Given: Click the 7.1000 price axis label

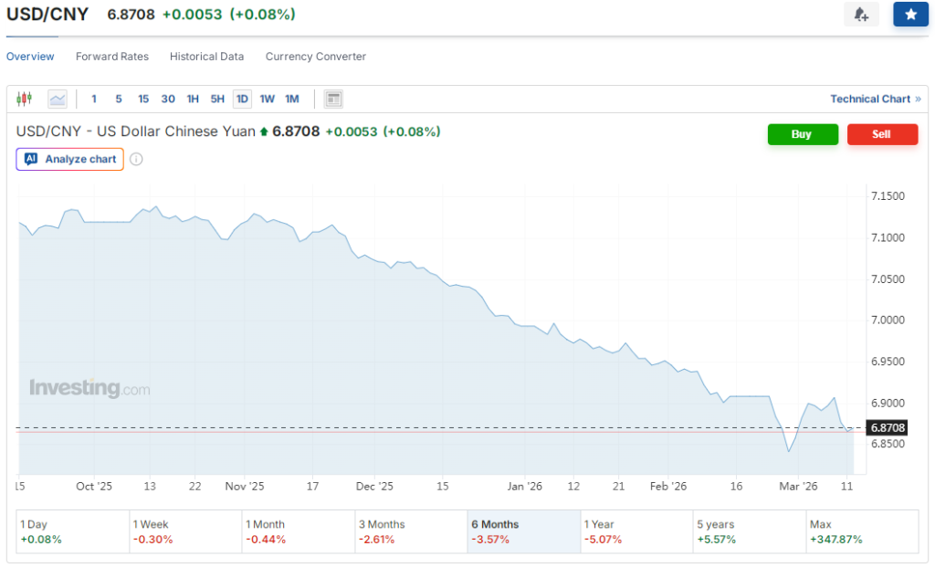Looking at the screenshot, I should point(888,238).
